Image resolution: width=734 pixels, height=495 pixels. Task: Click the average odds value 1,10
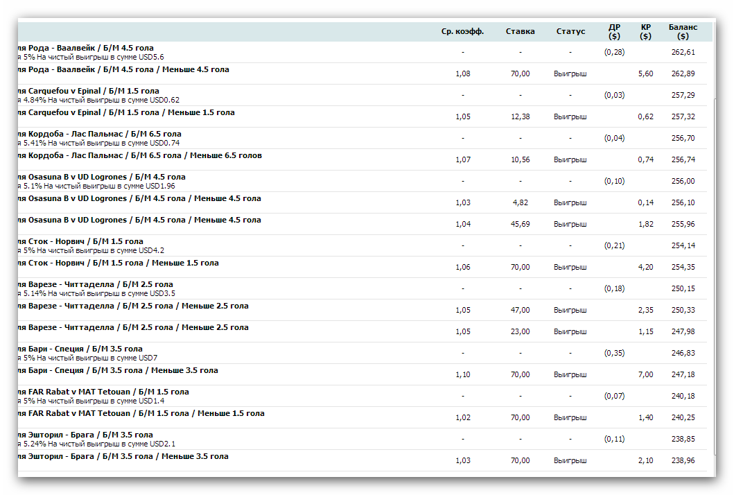point(462,374)
